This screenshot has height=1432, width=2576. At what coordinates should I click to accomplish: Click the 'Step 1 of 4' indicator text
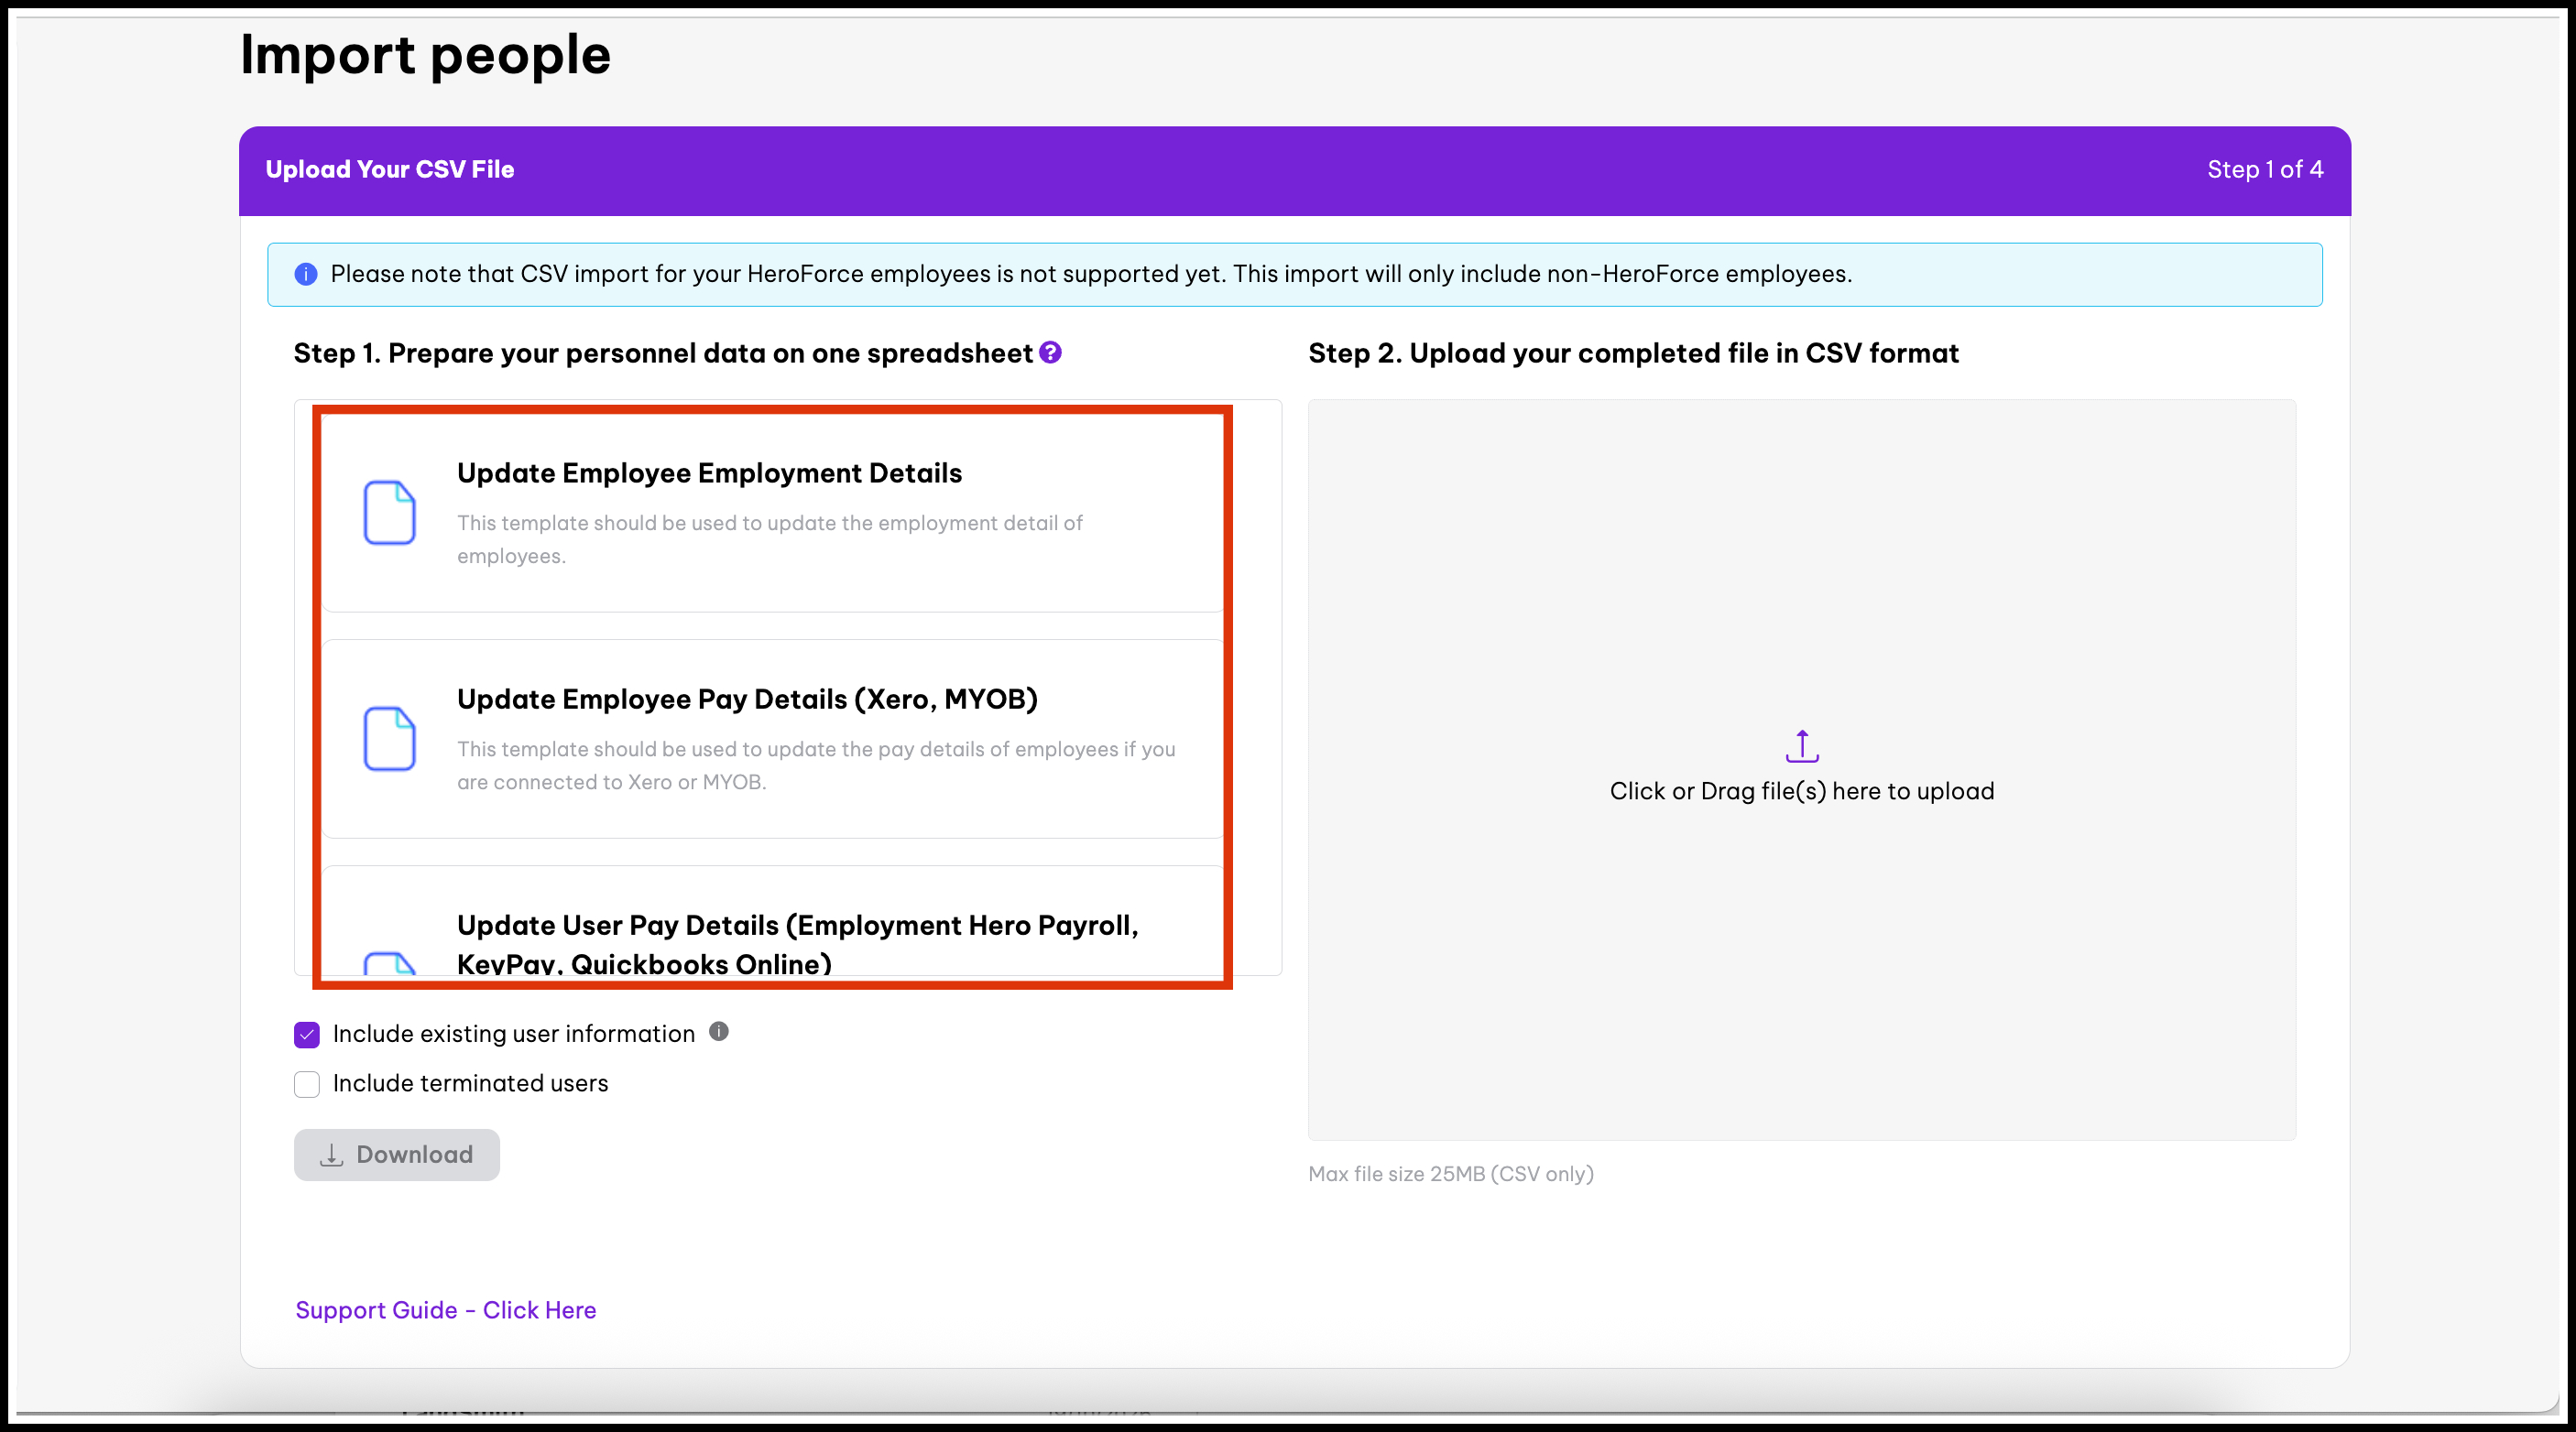(x=2265, y=170)
